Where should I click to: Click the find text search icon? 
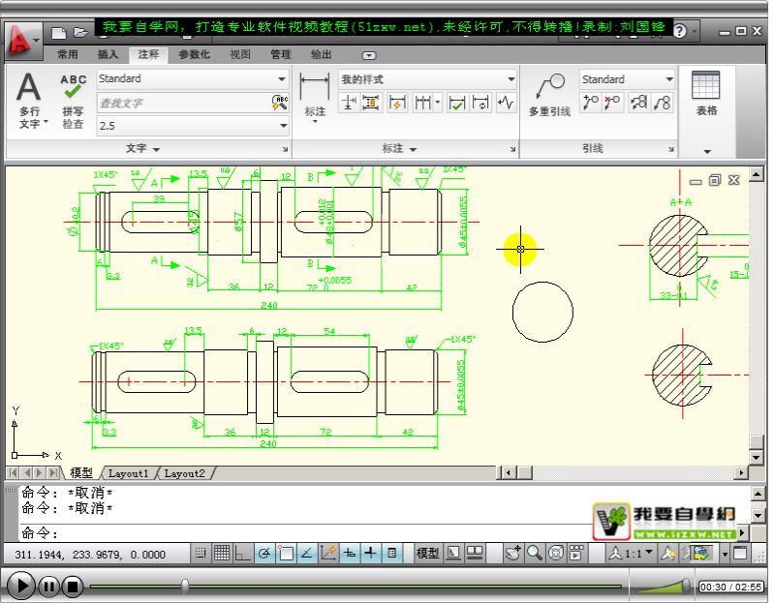coord(280,103)
